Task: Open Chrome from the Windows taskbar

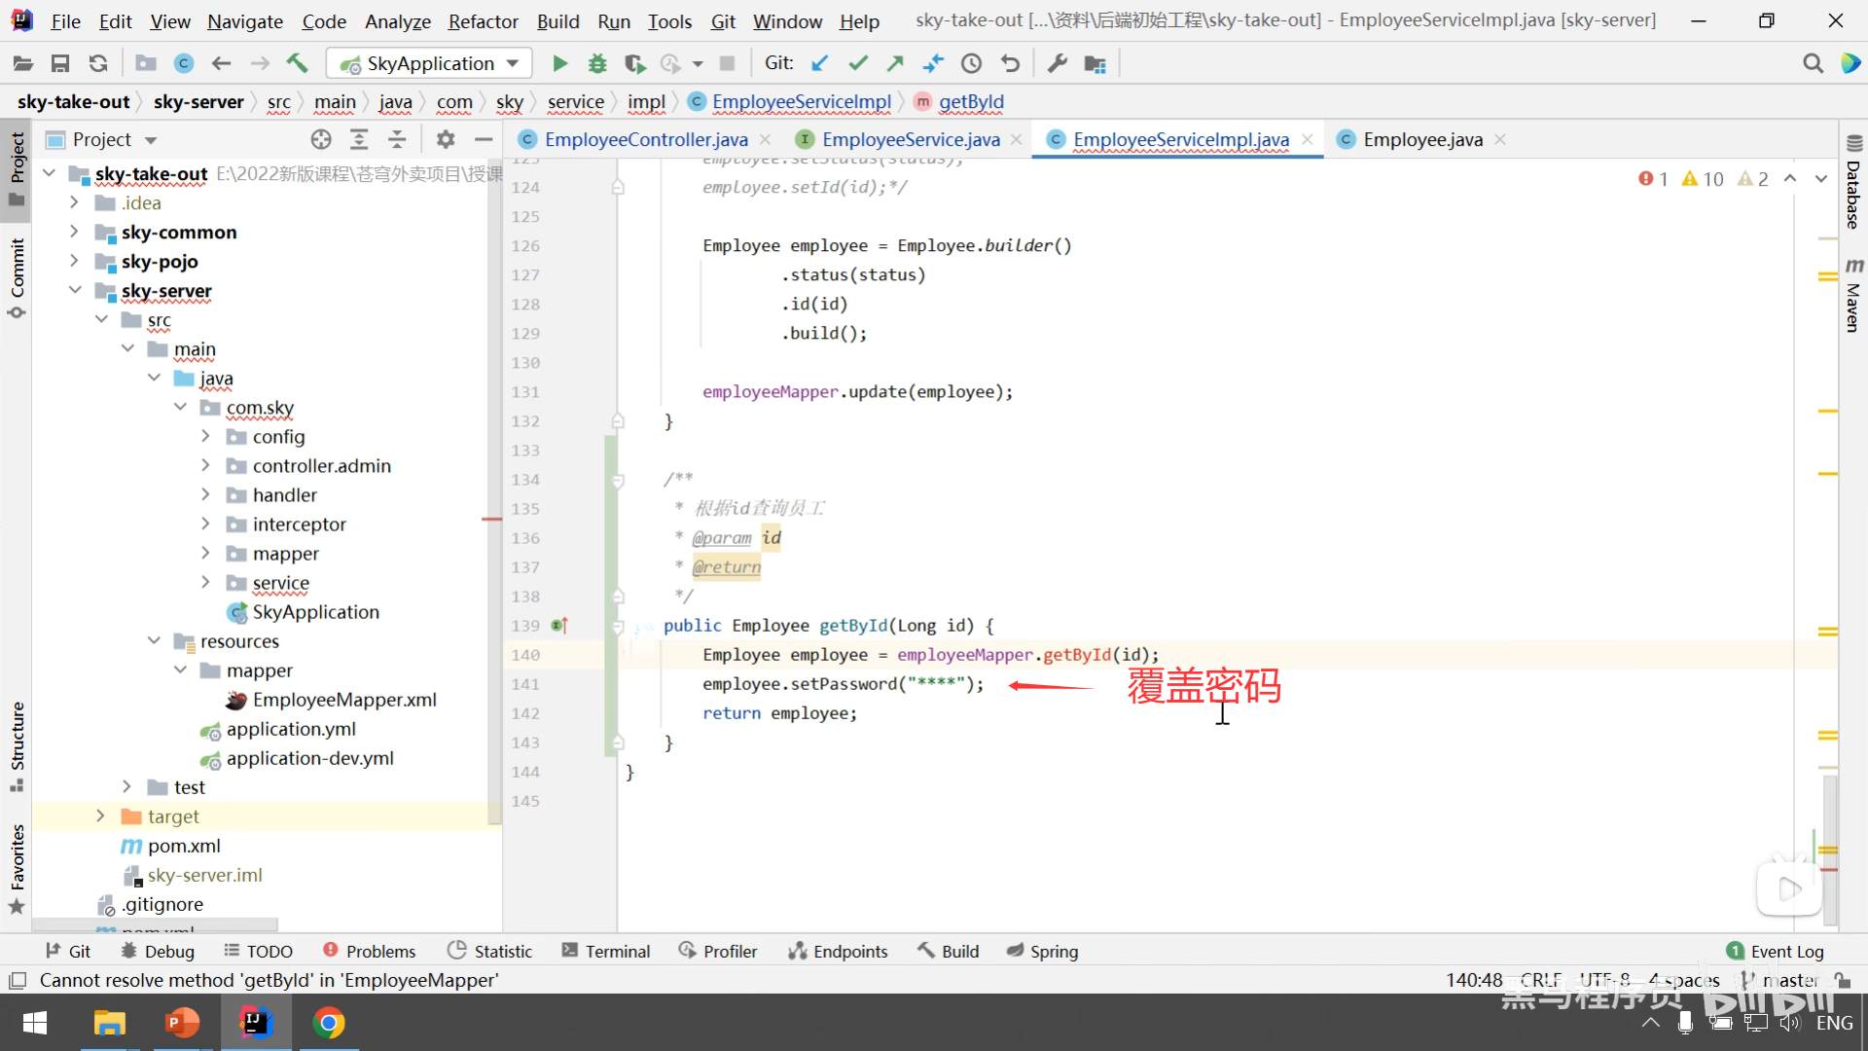Action: [329, 1023]
